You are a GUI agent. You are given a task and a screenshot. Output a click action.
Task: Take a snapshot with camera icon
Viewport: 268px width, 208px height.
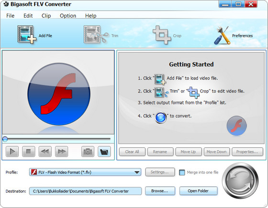(x=88, y=151)
